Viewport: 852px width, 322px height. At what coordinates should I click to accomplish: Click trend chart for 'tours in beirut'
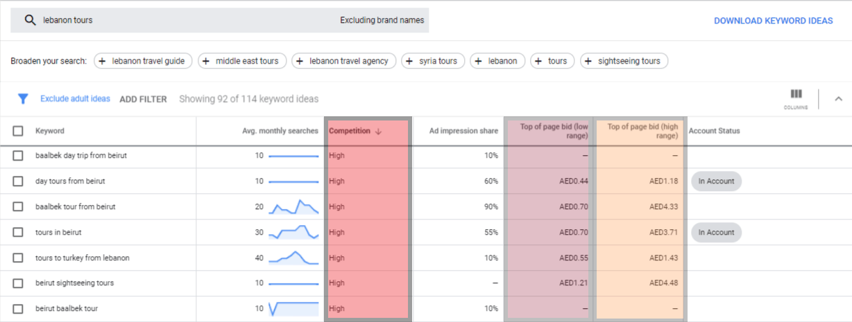(293, 232)
